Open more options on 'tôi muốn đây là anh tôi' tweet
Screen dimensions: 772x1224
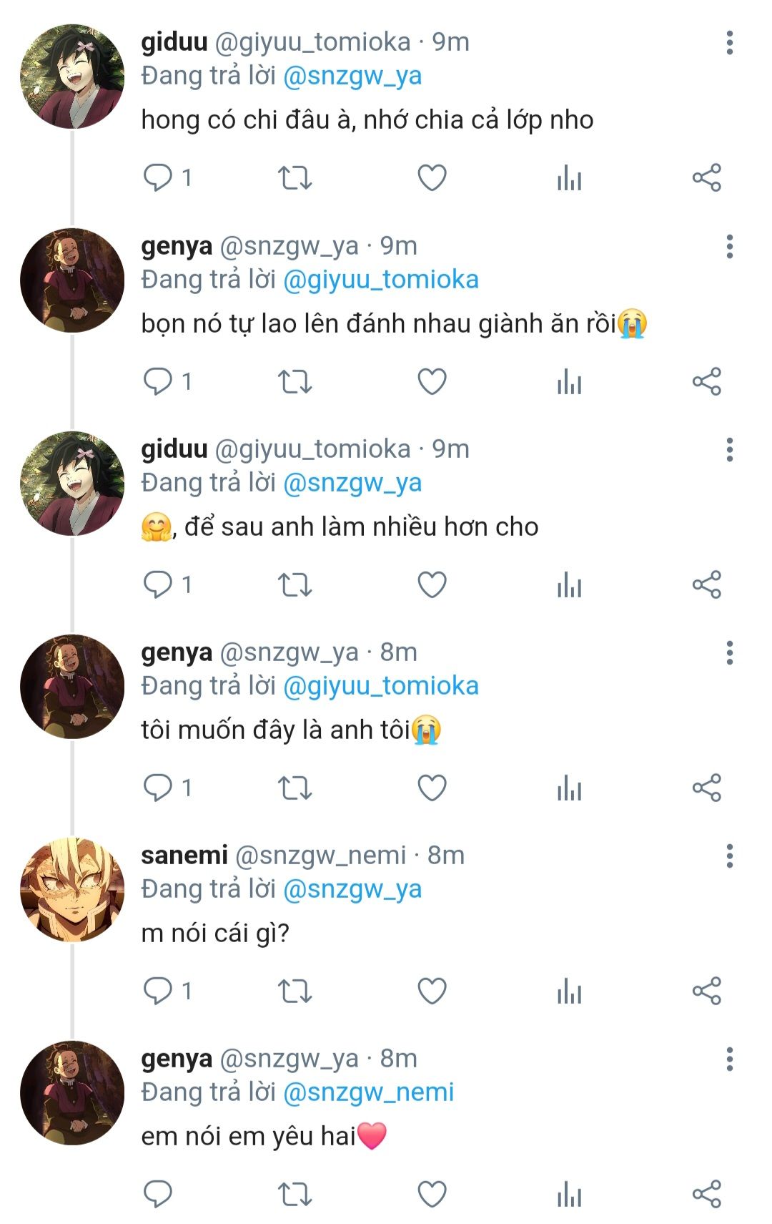point(729,652)
